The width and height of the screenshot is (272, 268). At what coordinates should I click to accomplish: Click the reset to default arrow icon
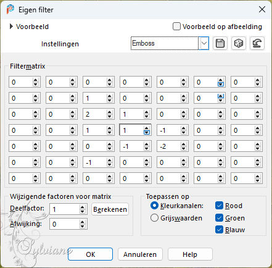[x=257, y=43]
